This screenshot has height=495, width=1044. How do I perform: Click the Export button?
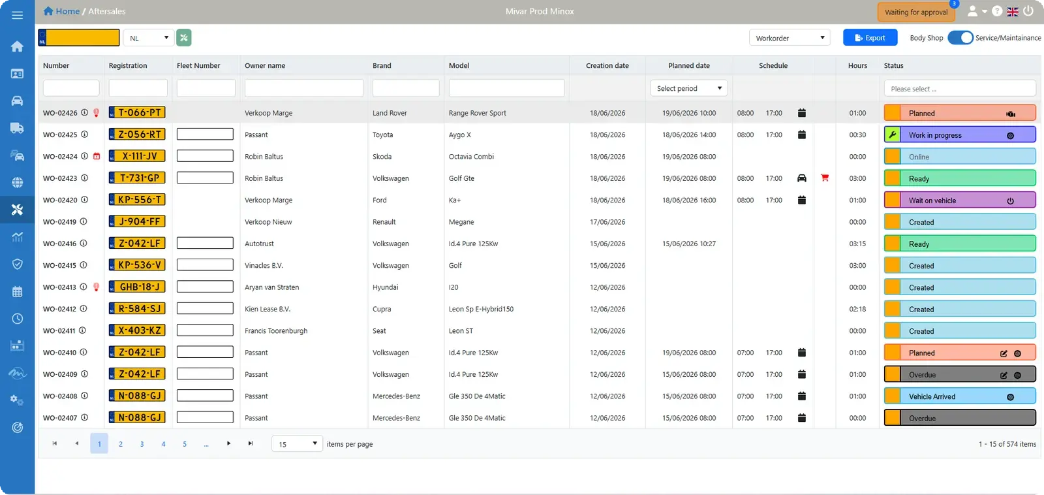point(870,38)
